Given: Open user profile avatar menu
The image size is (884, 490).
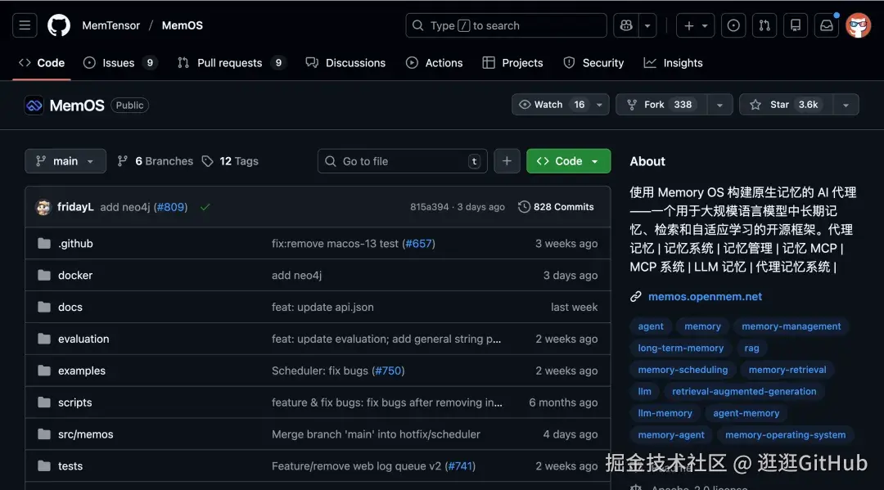Looking at the screenshot, I should 858,25.
